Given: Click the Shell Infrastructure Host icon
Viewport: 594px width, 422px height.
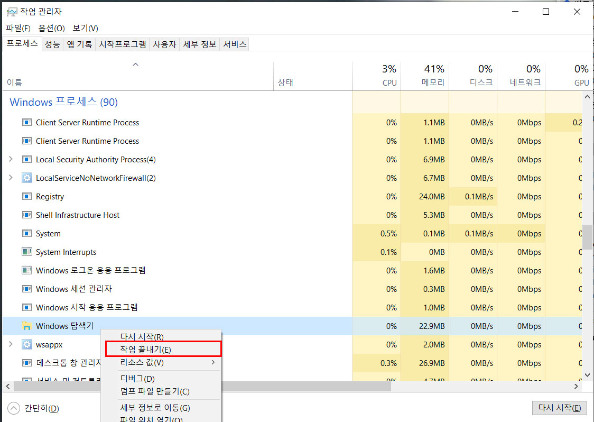Looking at the screenshot, I should 26,215.
